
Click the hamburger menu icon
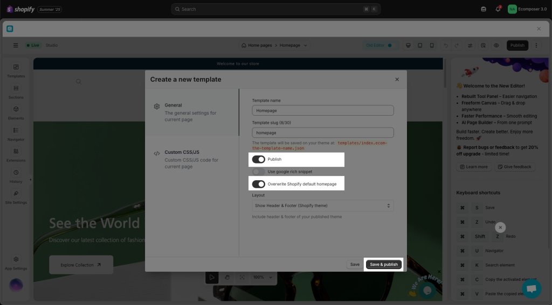coord(16,45)
